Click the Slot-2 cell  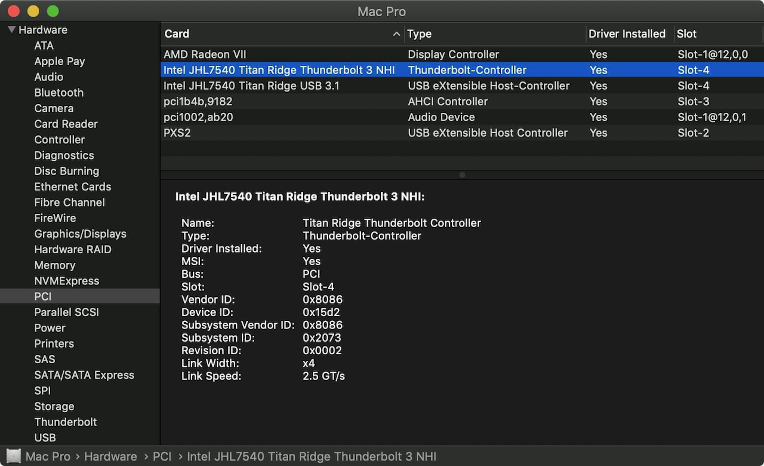click(694, 133)
